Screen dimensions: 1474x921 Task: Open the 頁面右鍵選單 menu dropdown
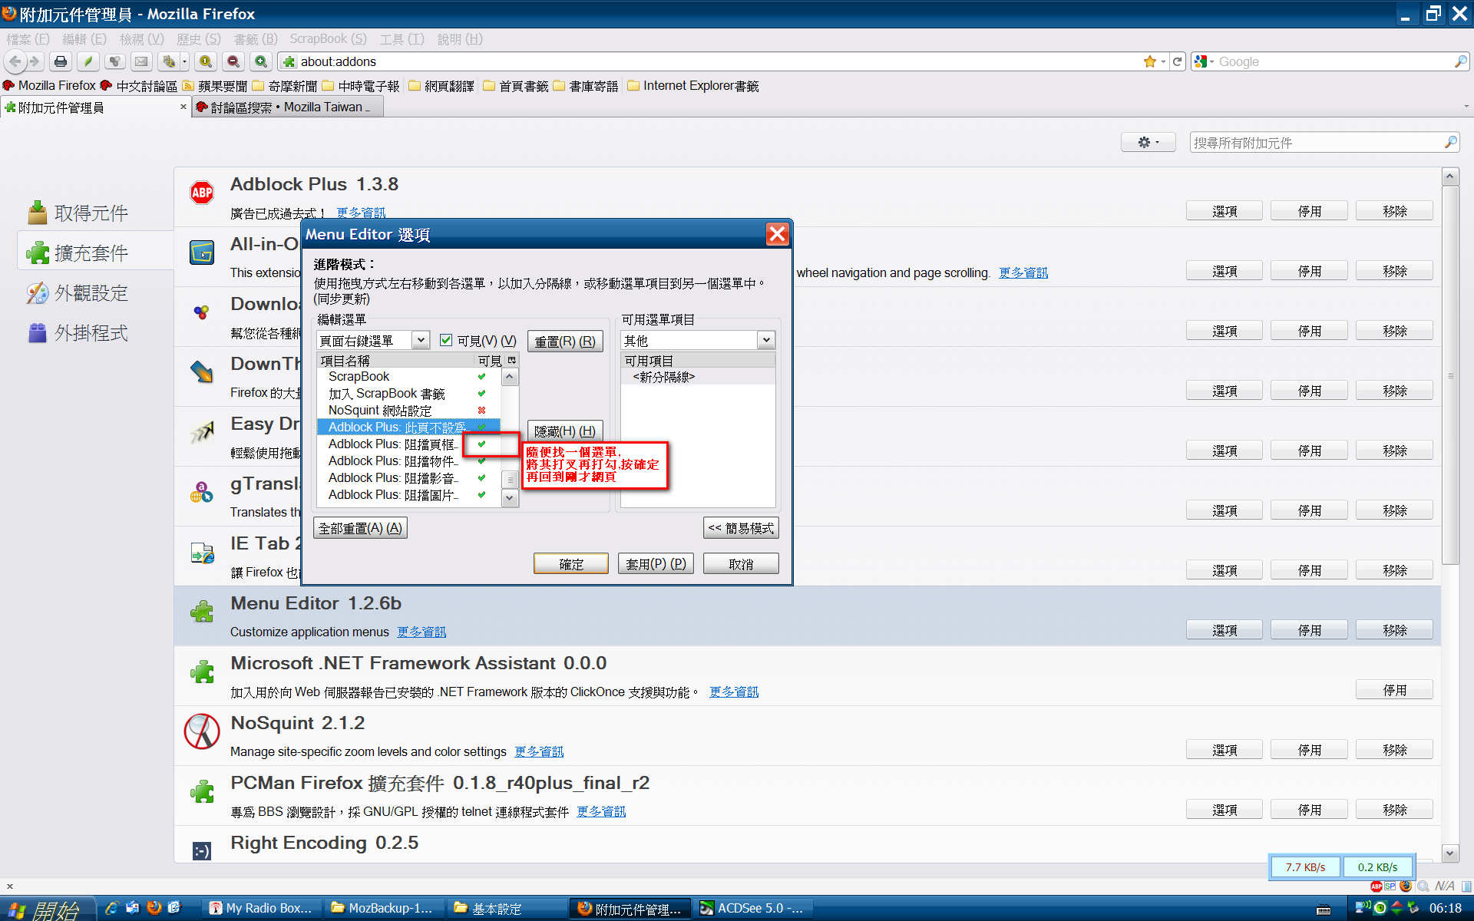point(421,340)
